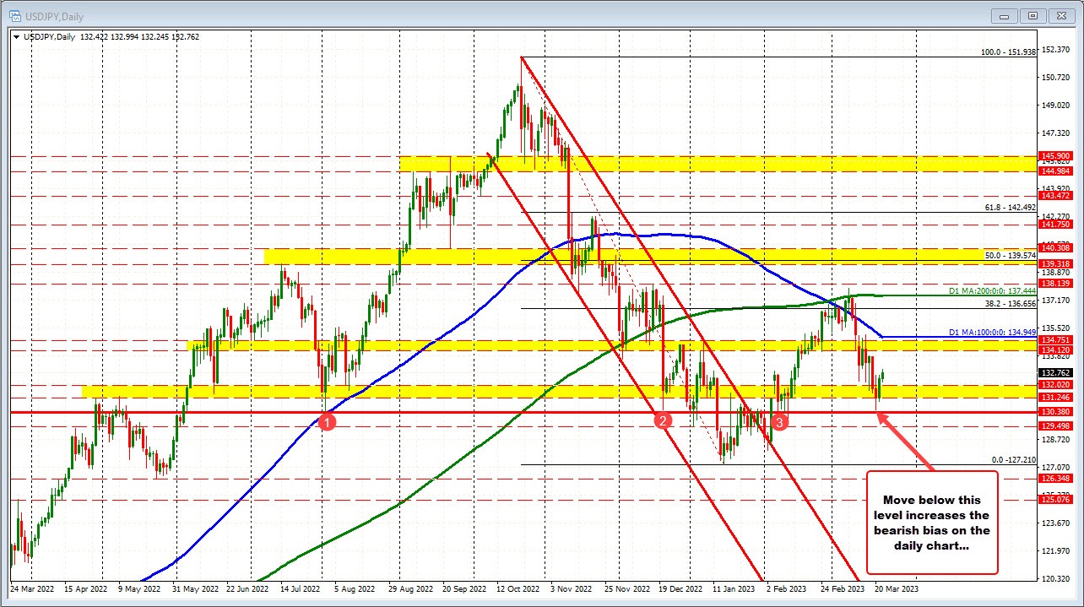
Task: Click the bearish bias annotation text box
Action: coord(932,522)
